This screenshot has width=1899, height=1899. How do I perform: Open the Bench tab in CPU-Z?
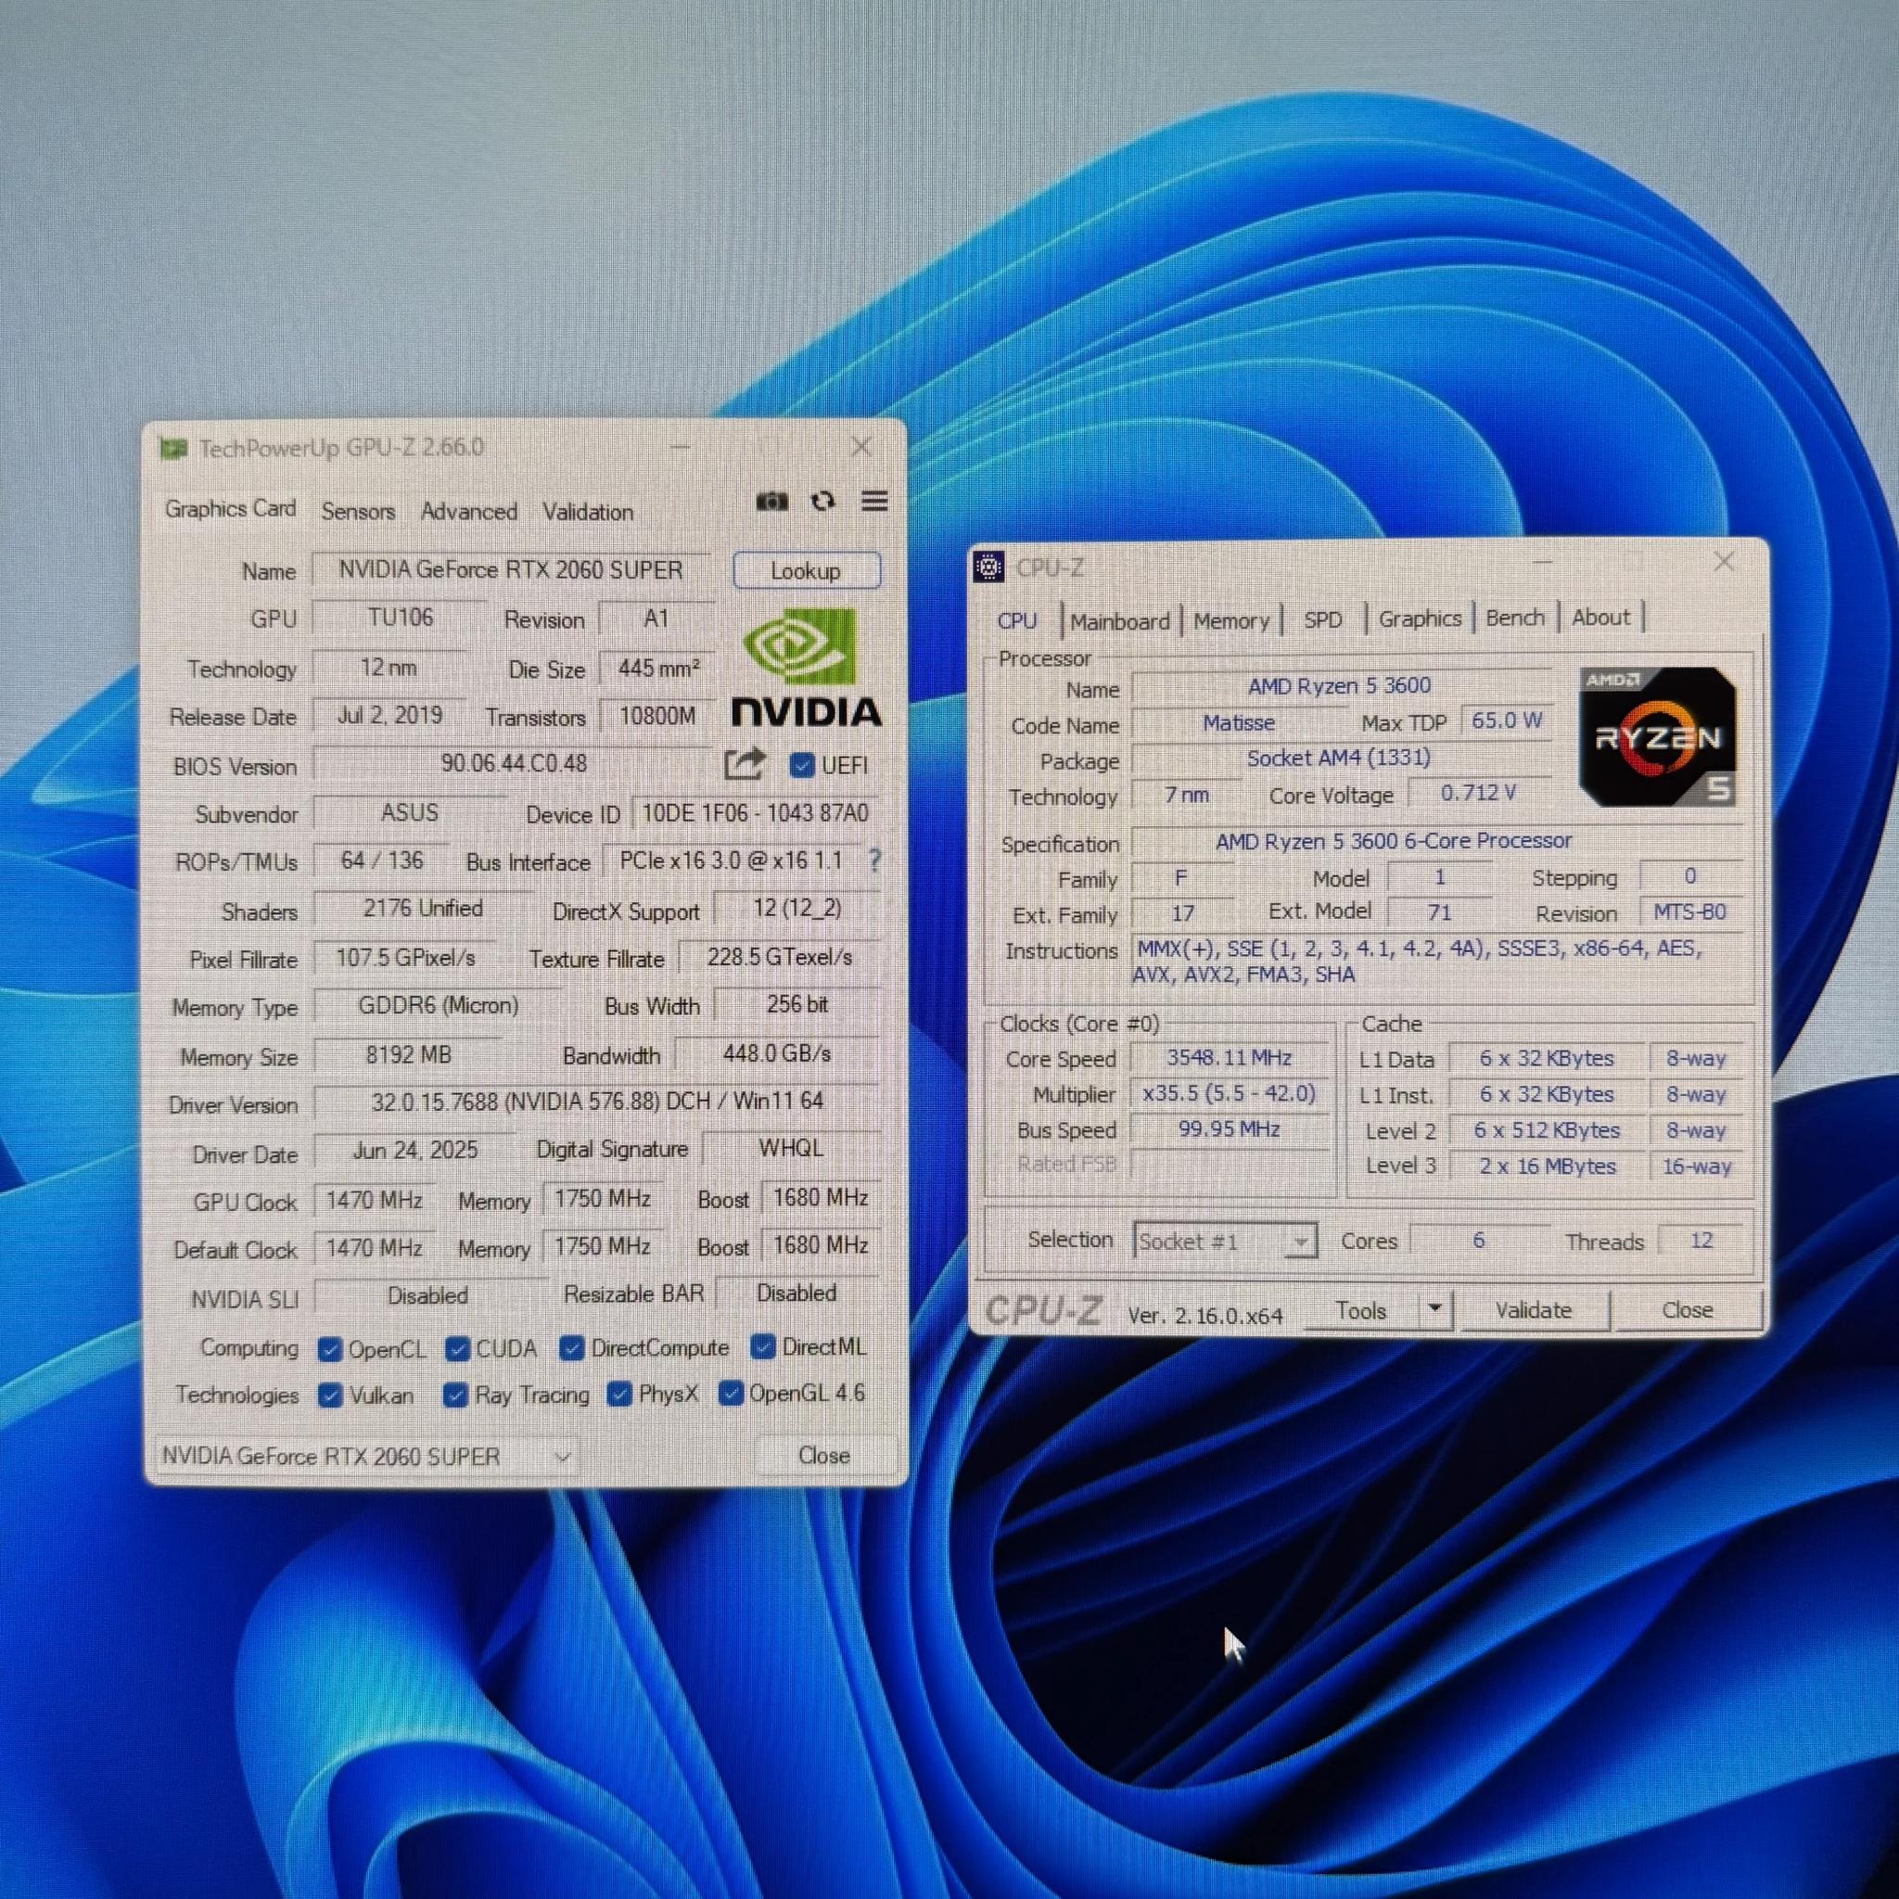point(1515,618)
